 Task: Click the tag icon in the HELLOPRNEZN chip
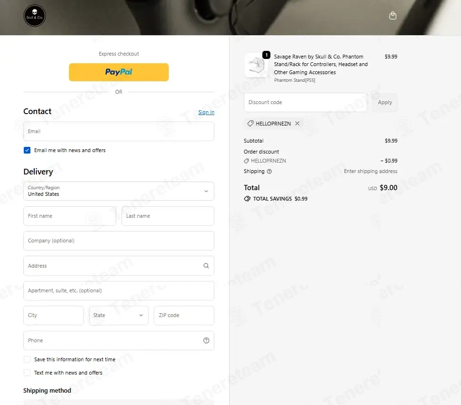(x=250, y=124)
